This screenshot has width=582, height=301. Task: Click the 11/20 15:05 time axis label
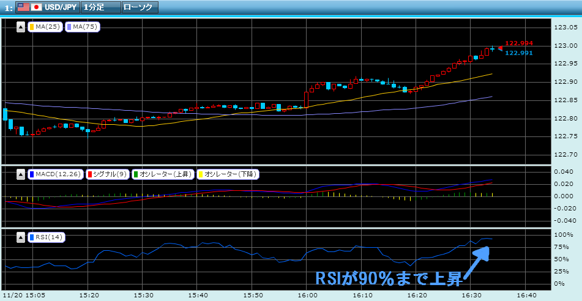[x=24, y=295]
